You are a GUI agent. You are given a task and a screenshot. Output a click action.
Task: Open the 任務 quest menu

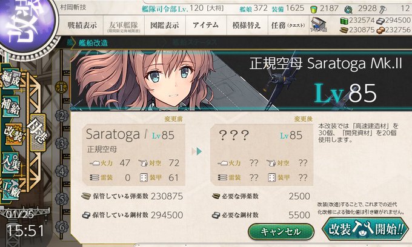[288, 25]
